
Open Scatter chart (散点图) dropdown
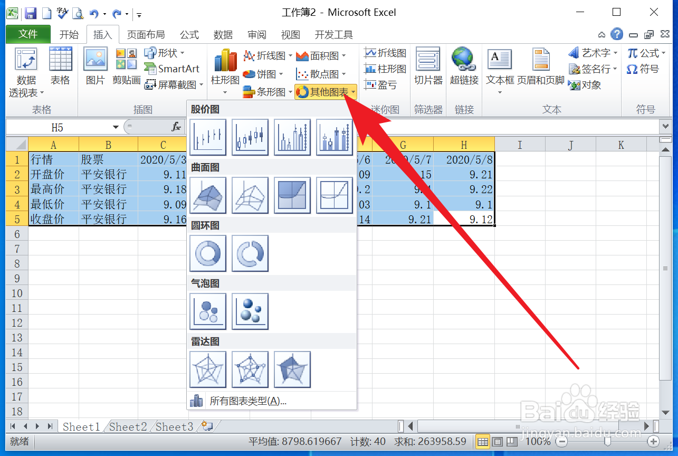(321, 74)
